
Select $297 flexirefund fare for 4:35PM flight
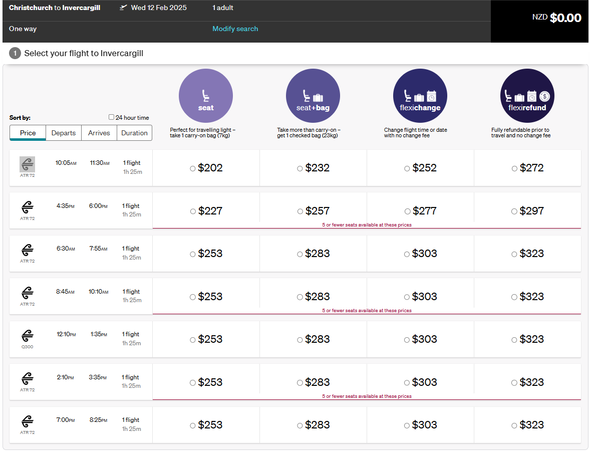[514, 211]
